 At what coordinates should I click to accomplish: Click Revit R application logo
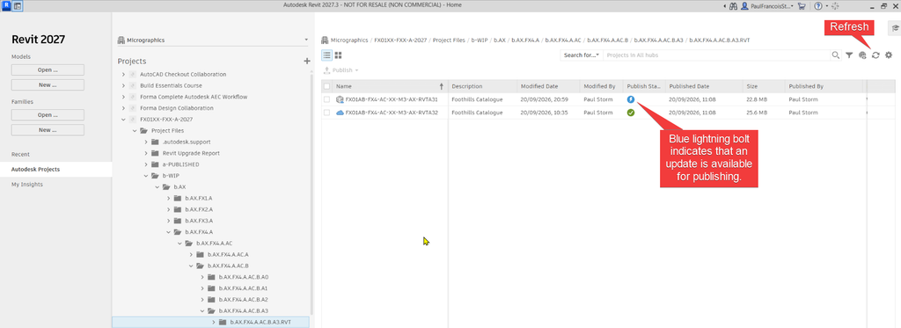(x=6, y=6)
